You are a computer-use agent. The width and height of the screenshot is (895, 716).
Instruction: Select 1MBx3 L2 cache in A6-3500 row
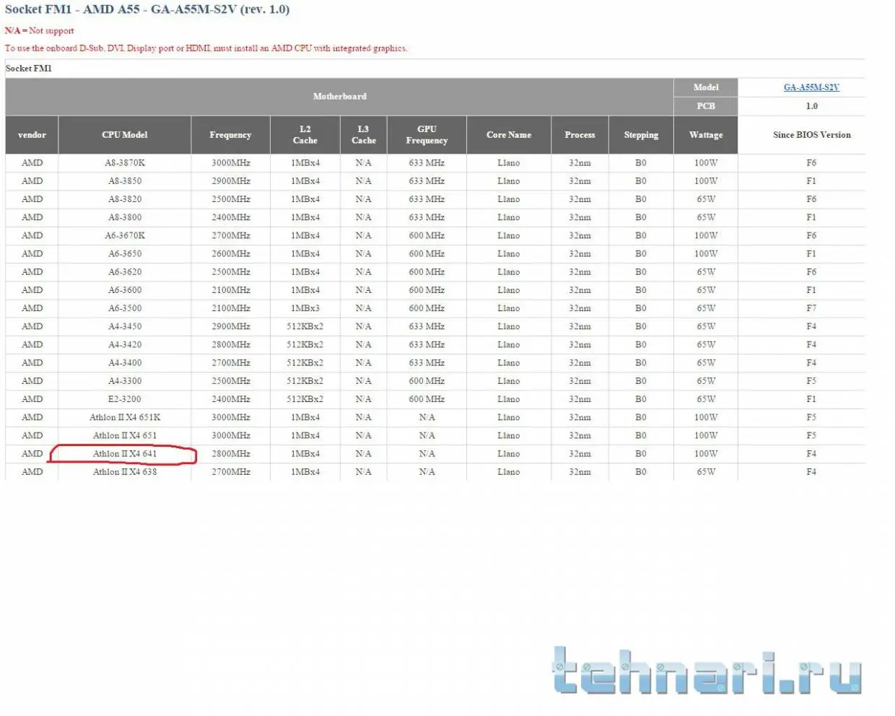coord(305,308)
